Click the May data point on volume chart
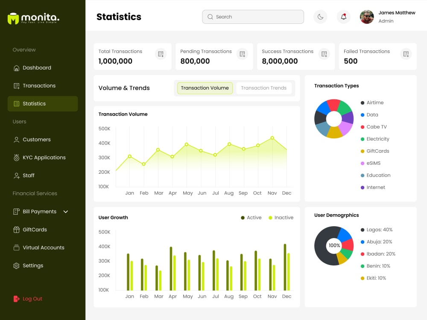The image size is (427, 320). [x=187, y=145]
